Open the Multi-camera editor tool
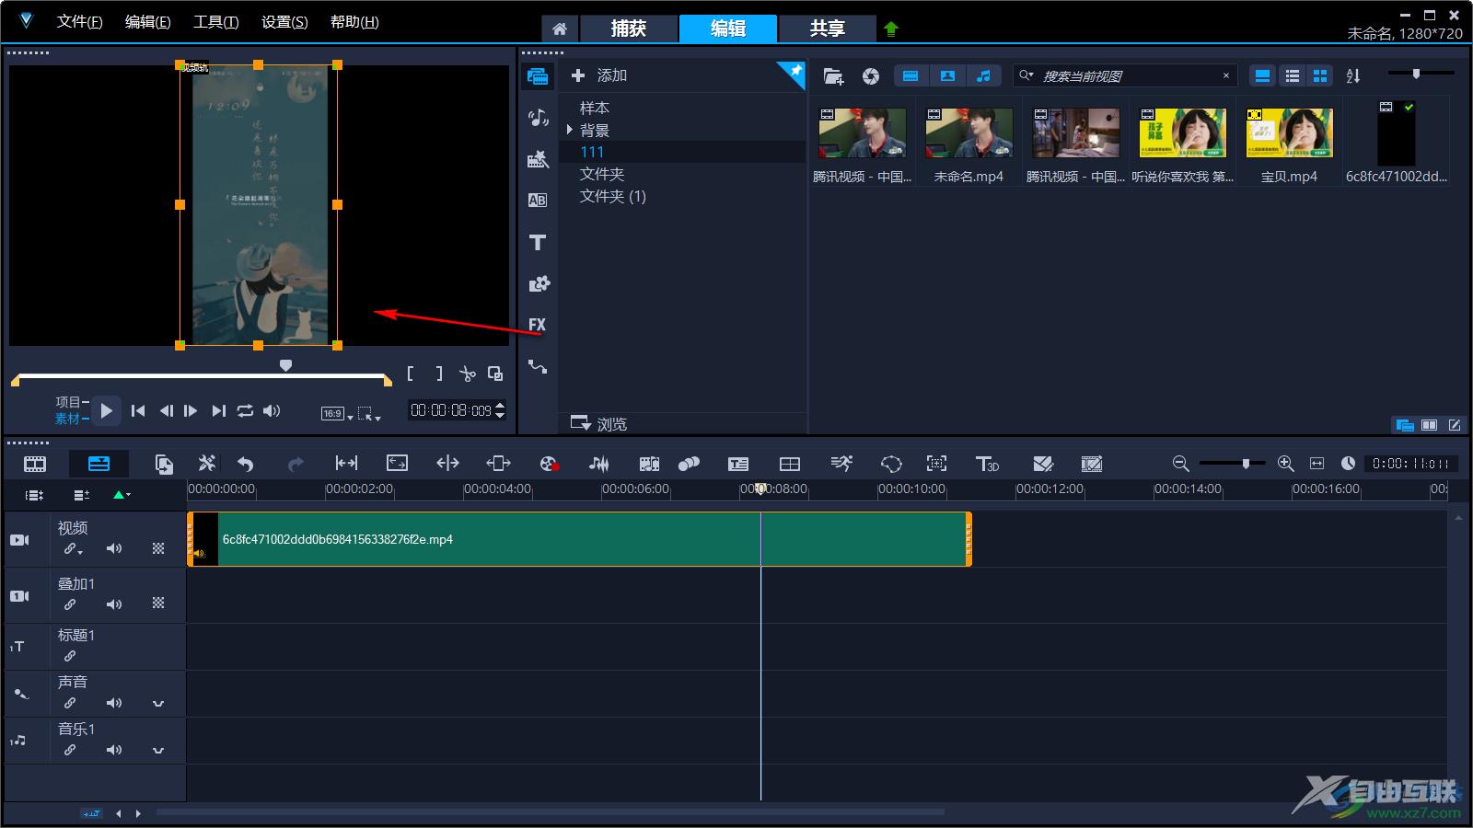Image resolution: width=1473 pixels, height=828 pixels. (x=790, y=464)
